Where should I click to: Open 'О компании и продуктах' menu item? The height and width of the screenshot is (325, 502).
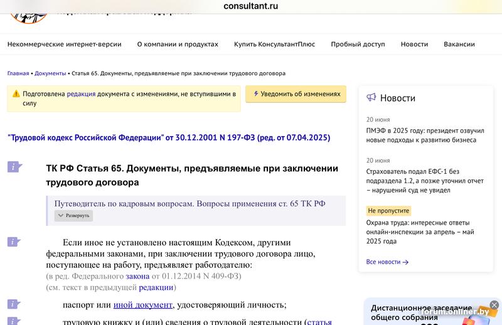pos(178,44)
